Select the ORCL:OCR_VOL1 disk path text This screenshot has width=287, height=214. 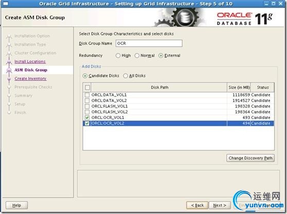tap(107, 118)
